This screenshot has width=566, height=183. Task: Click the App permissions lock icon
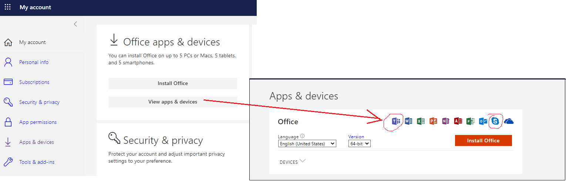tap(8, 122)
